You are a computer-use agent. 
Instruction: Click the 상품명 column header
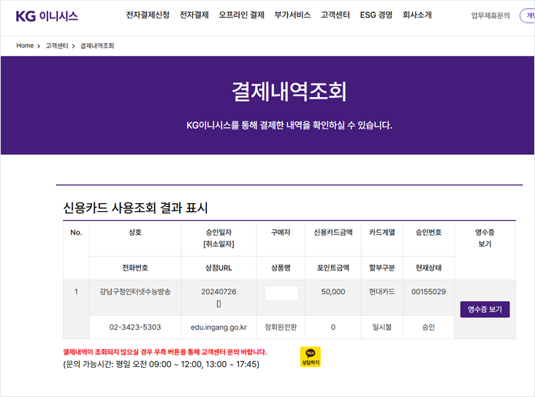coord(281,268)
